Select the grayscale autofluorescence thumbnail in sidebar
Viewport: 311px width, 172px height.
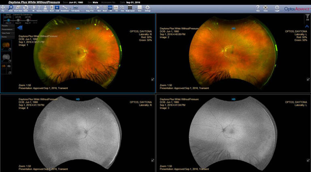6,57
